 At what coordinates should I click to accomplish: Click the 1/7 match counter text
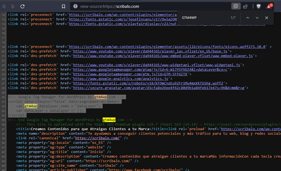(233, 18)
